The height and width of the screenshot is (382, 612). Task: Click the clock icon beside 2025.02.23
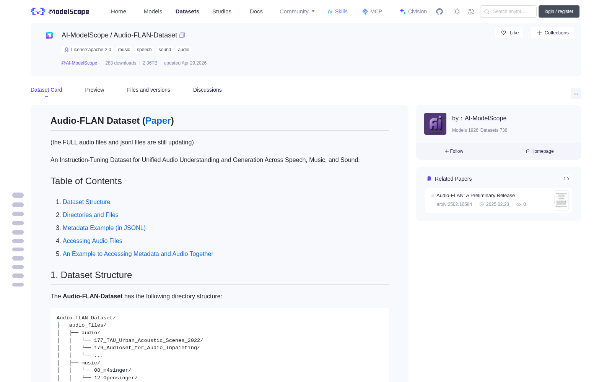click(482, 204)
